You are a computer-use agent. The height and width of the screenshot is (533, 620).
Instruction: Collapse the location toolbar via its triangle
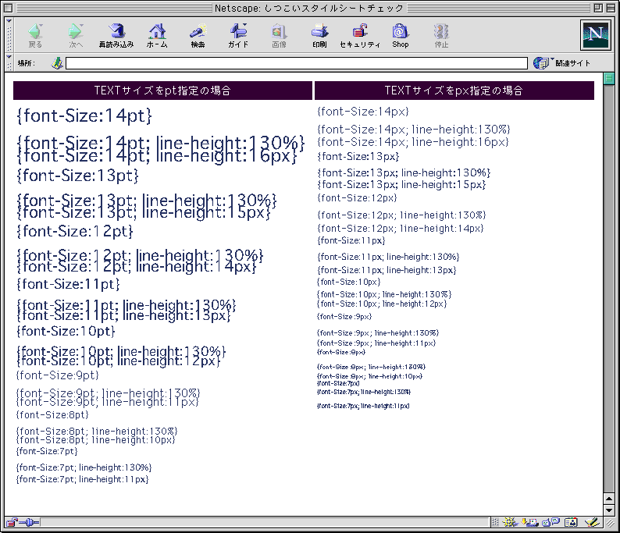click(x=9, y=57)
